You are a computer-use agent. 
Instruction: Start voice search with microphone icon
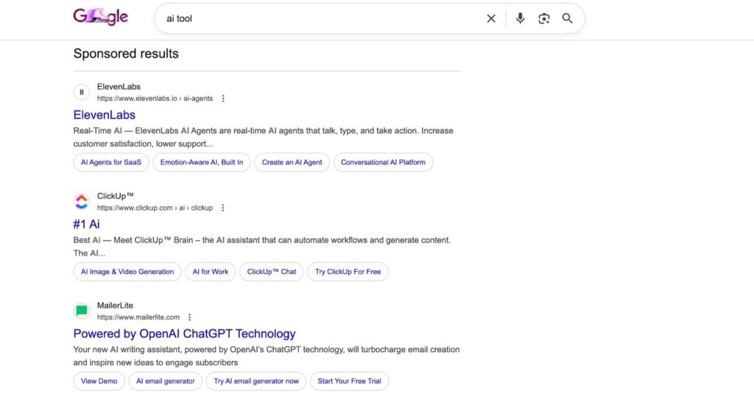coord(521,18)
